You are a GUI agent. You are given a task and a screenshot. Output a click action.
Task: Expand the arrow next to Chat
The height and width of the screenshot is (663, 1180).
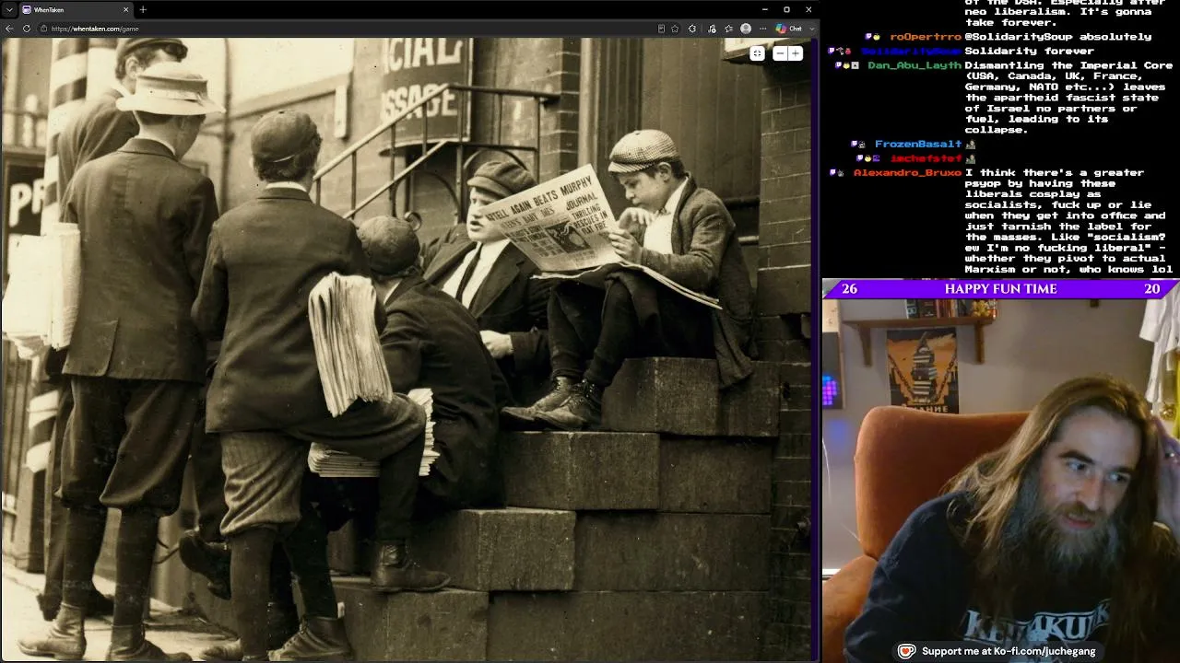[811, 29]
